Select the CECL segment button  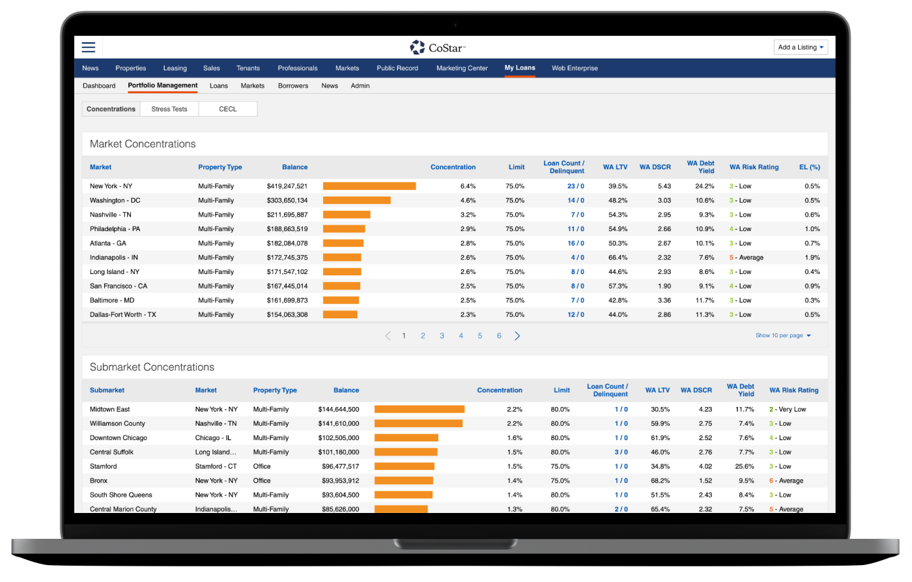point(227,109)
